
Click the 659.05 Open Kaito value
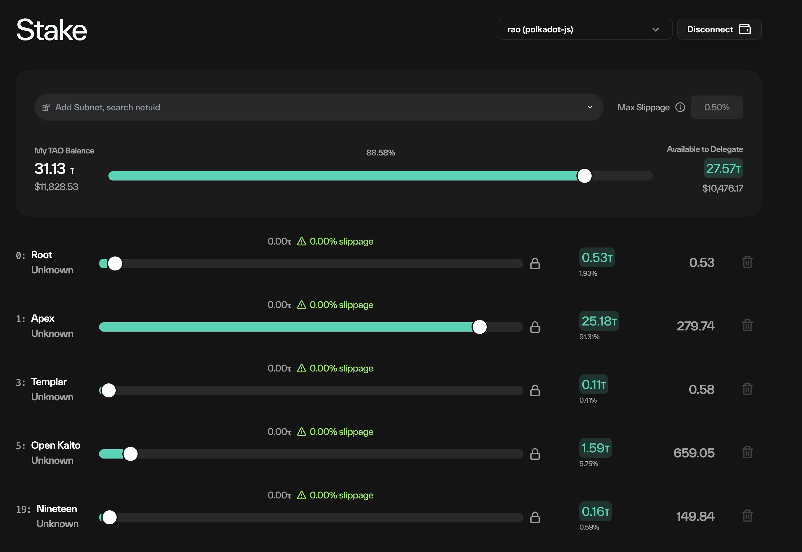(694, 453)
